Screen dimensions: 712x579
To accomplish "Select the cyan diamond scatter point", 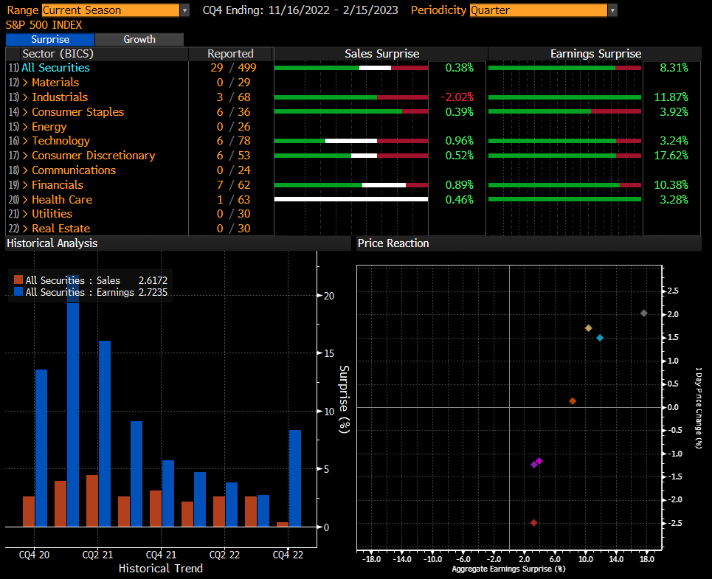I will [x=600, y=338].
